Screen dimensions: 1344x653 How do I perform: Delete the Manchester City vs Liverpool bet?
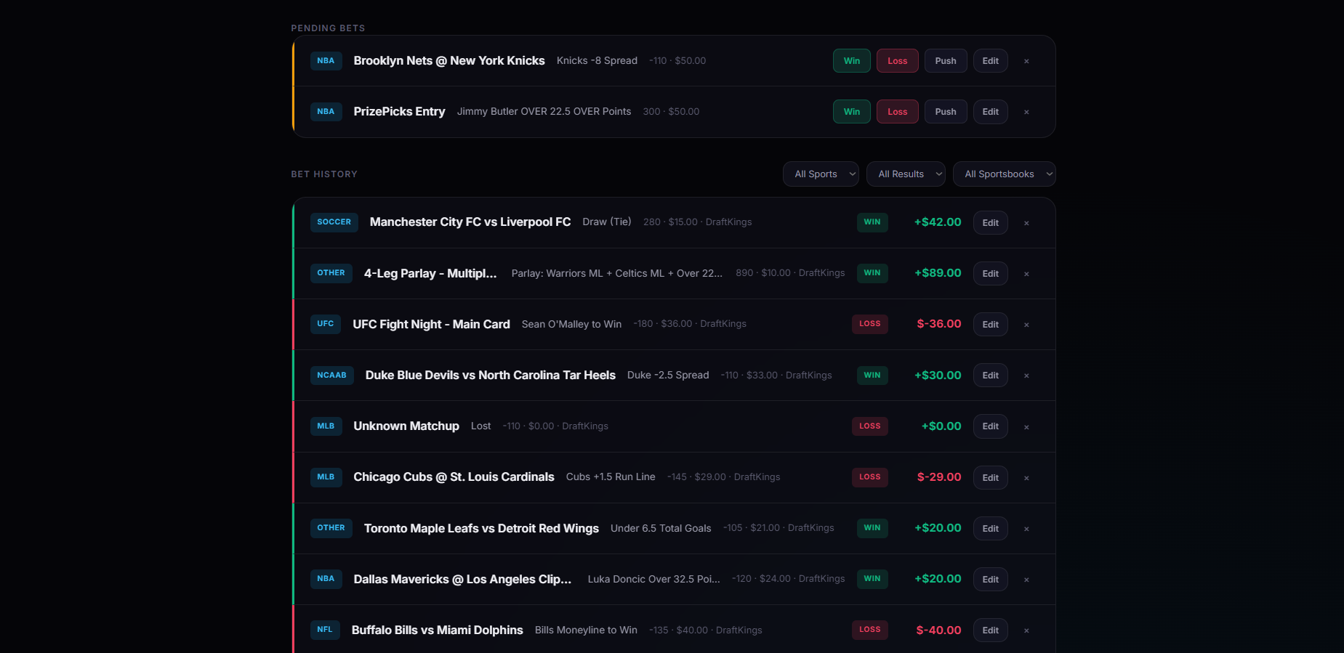point(1026,223)
